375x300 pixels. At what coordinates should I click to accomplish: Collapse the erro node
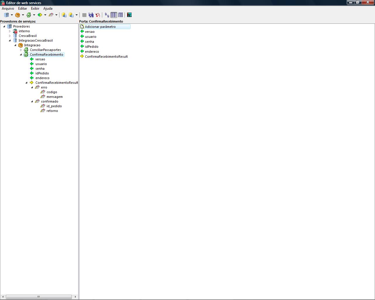coord(32,87)
